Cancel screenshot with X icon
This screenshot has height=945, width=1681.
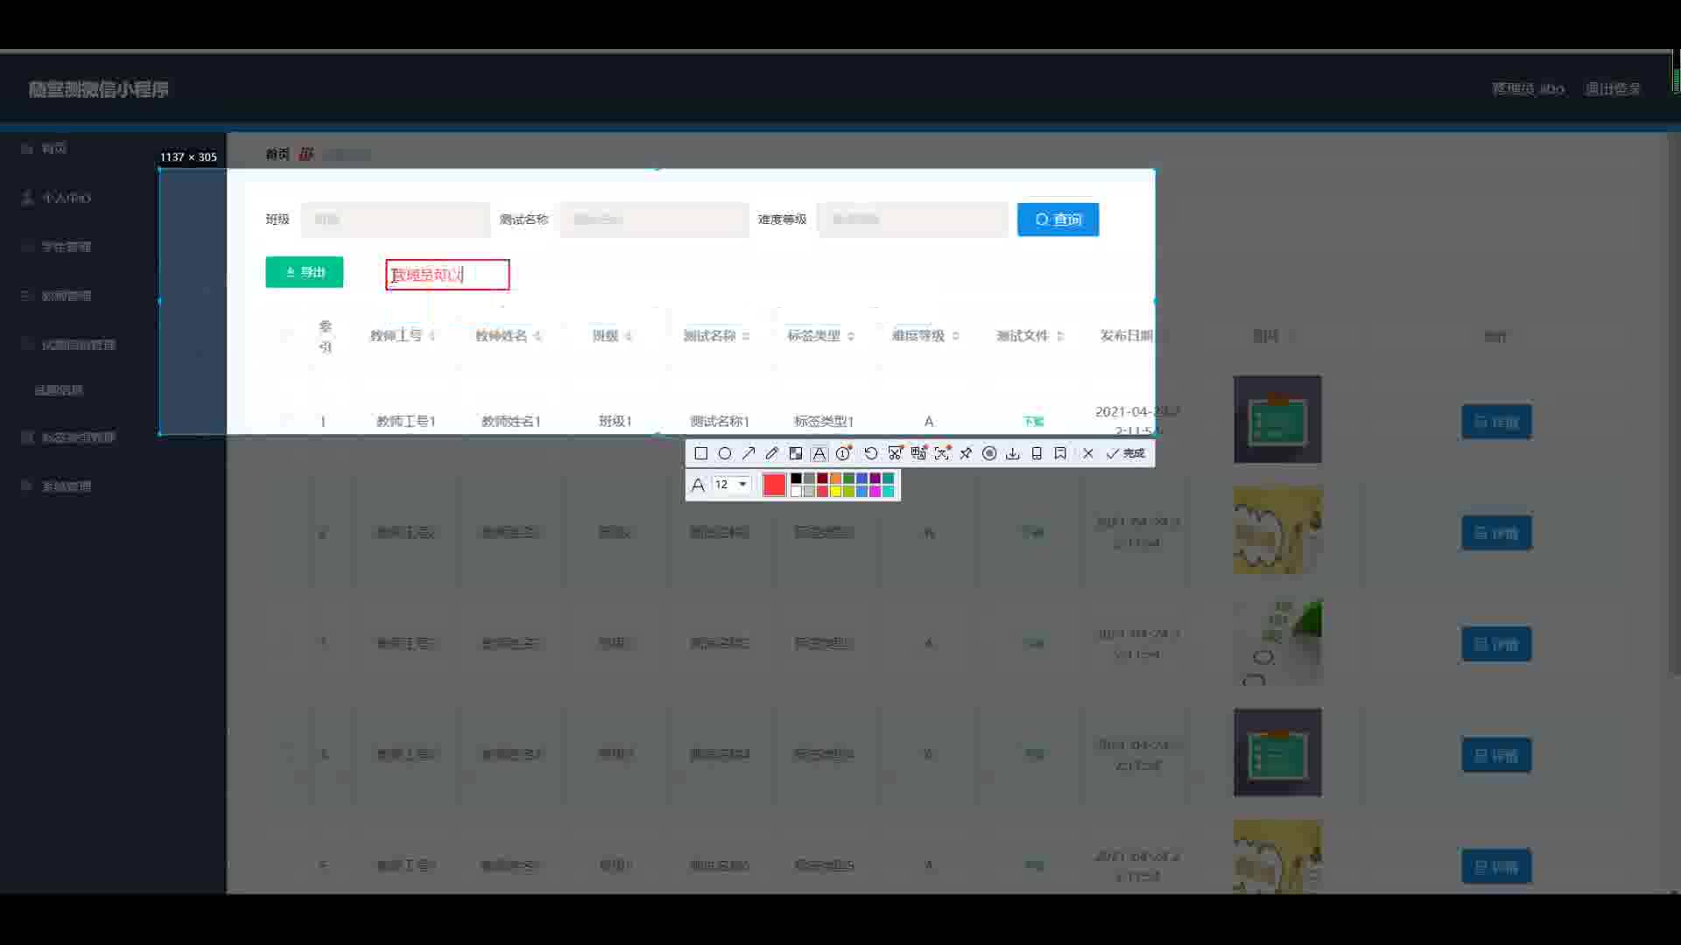point(1087,453)
